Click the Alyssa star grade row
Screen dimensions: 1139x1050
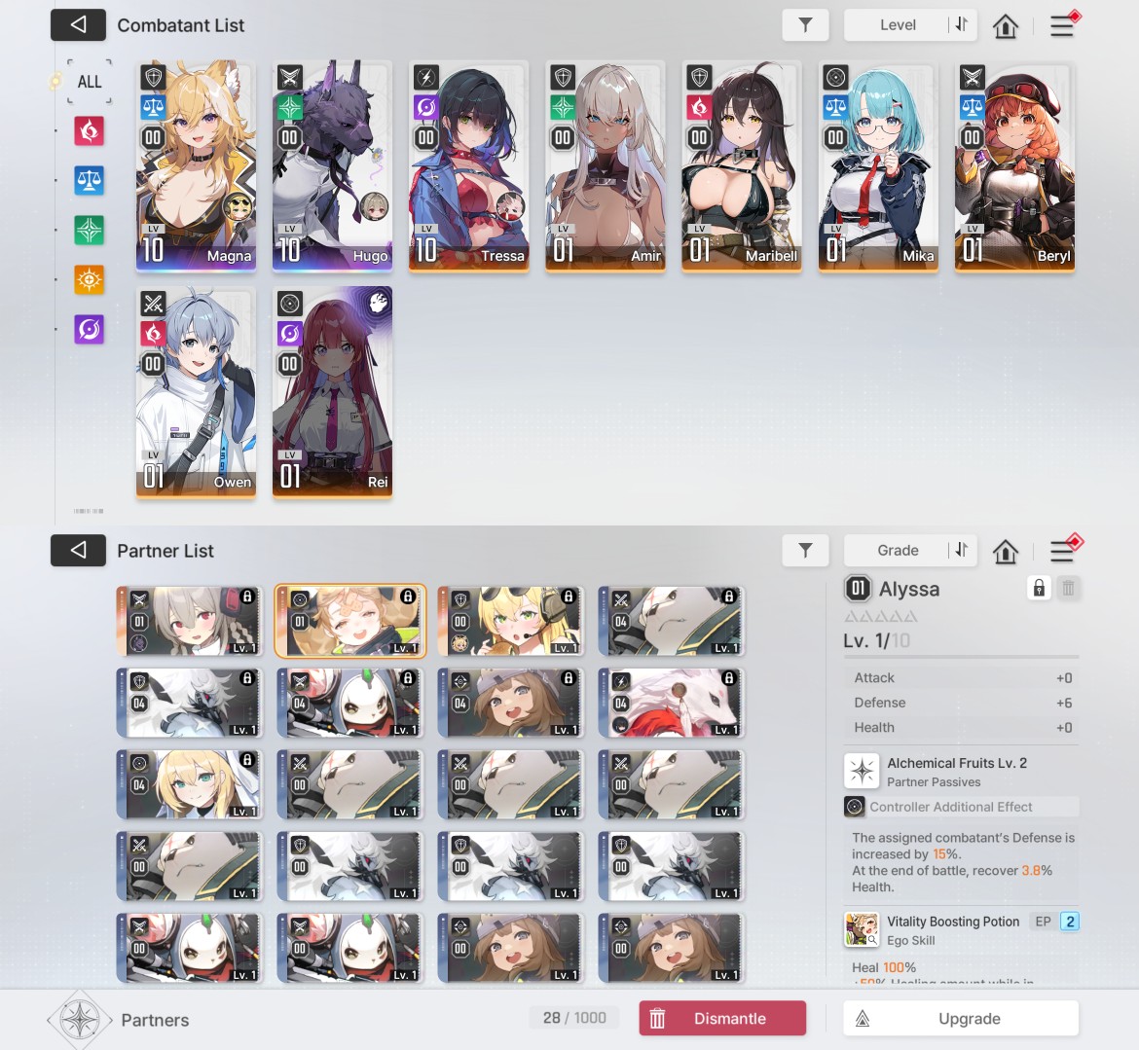tap(880, 617)
